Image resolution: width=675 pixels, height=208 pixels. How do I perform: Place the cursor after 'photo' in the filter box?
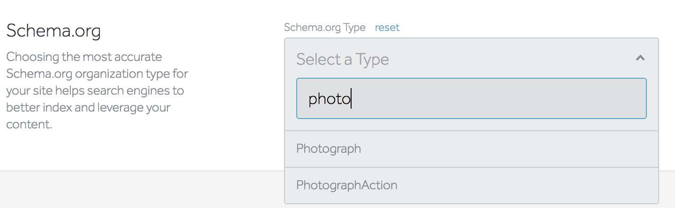tap(352, 99)
